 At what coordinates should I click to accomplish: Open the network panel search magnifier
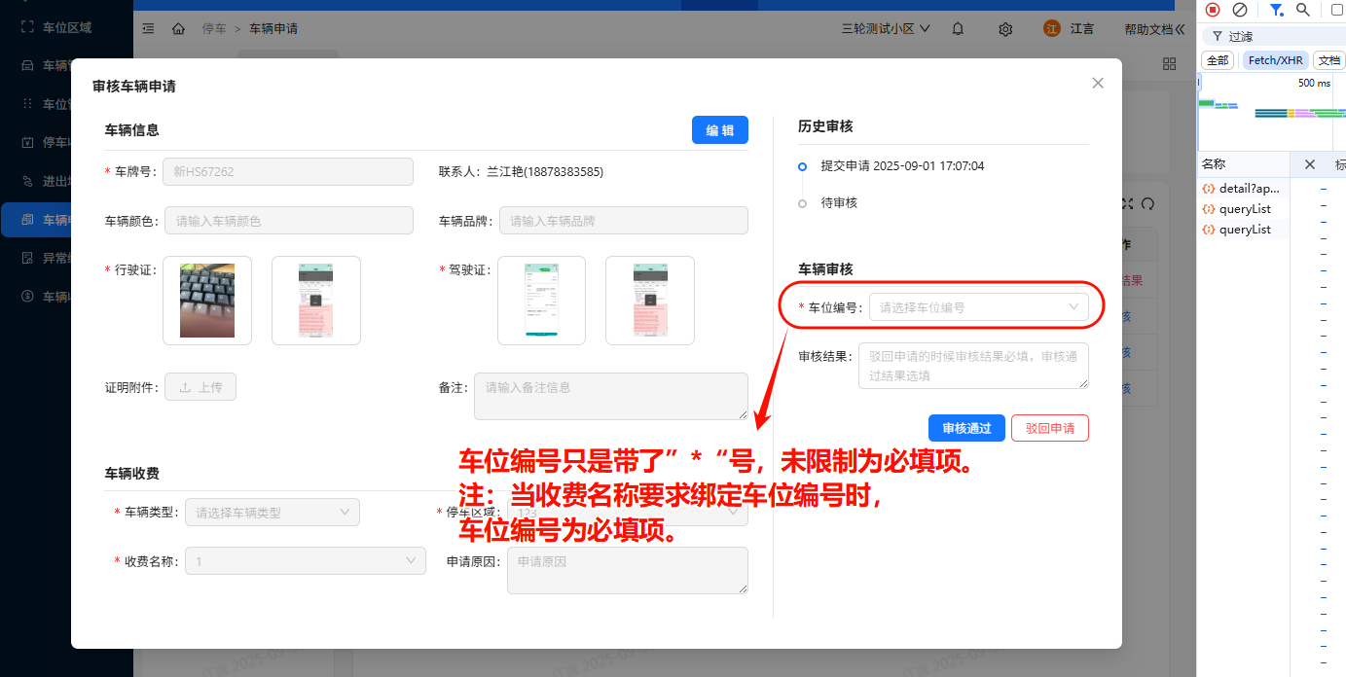(x=1303, y=10)
